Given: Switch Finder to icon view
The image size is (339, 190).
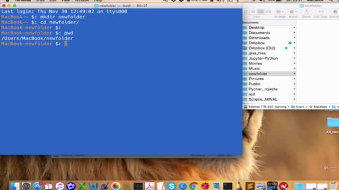Looking at the screenshot, I should click(x=246, y=12).
